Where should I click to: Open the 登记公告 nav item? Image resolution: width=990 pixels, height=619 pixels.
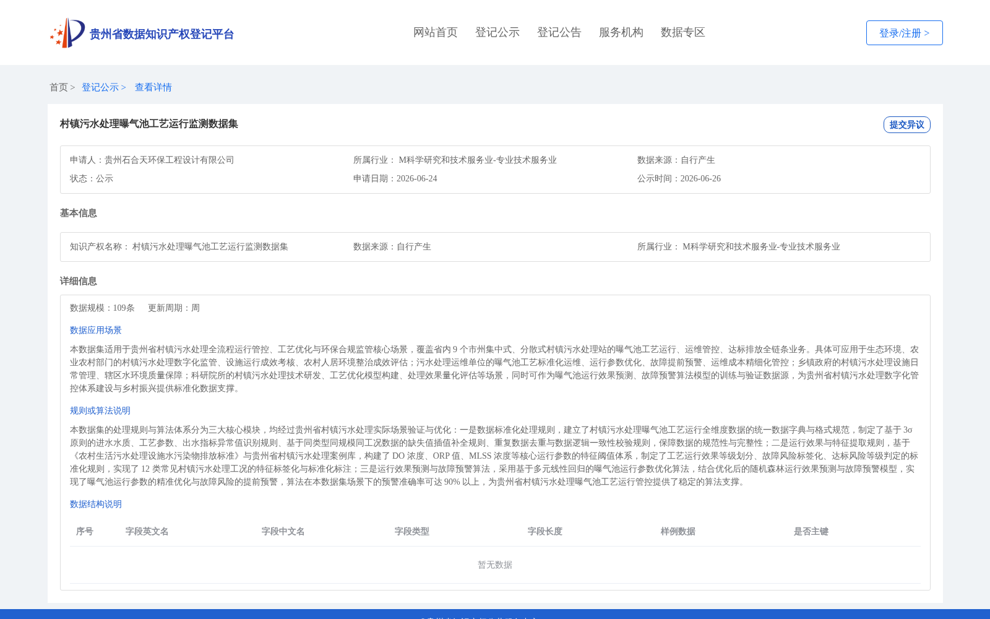[559, 32]
